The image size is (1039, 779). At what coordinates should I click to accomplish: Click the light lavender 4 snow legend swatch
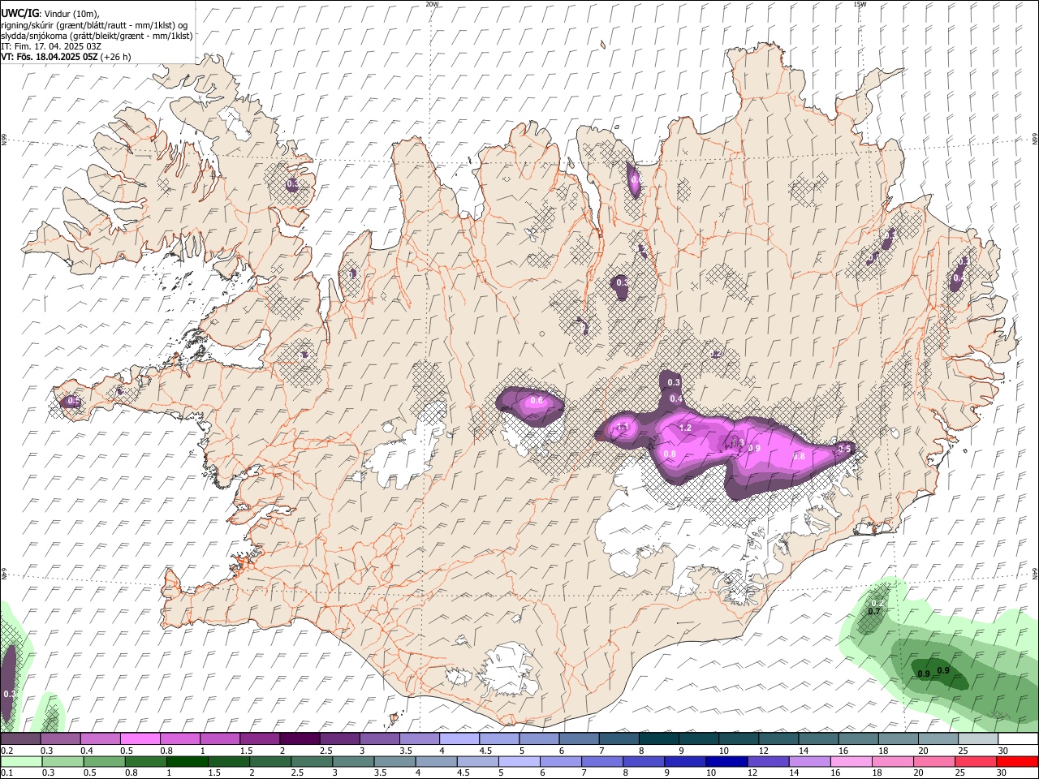458,739
